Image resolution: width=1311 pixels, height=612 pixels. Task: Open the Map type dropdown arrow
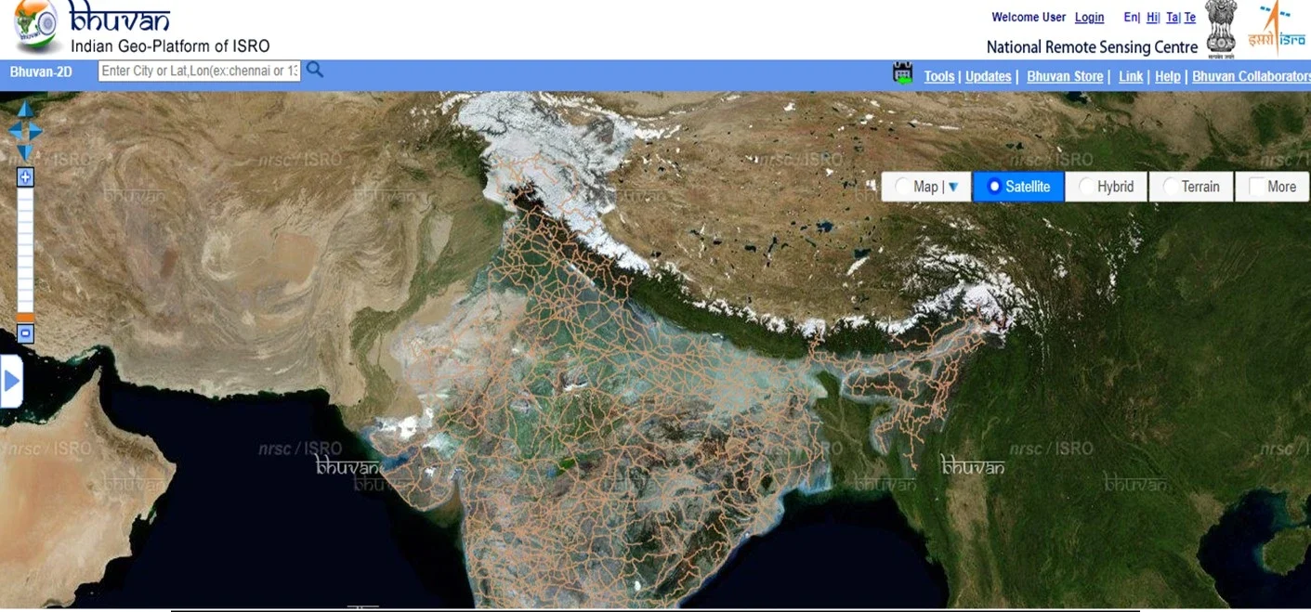coord(952,187)
